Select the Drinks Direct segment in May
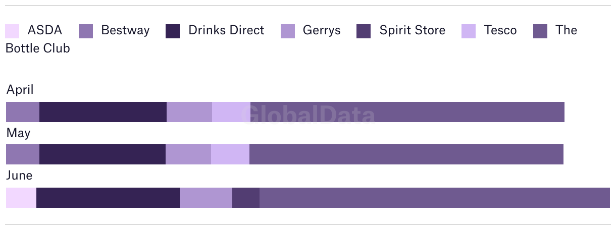Screen dimensions: 616x230 (102, 154)
